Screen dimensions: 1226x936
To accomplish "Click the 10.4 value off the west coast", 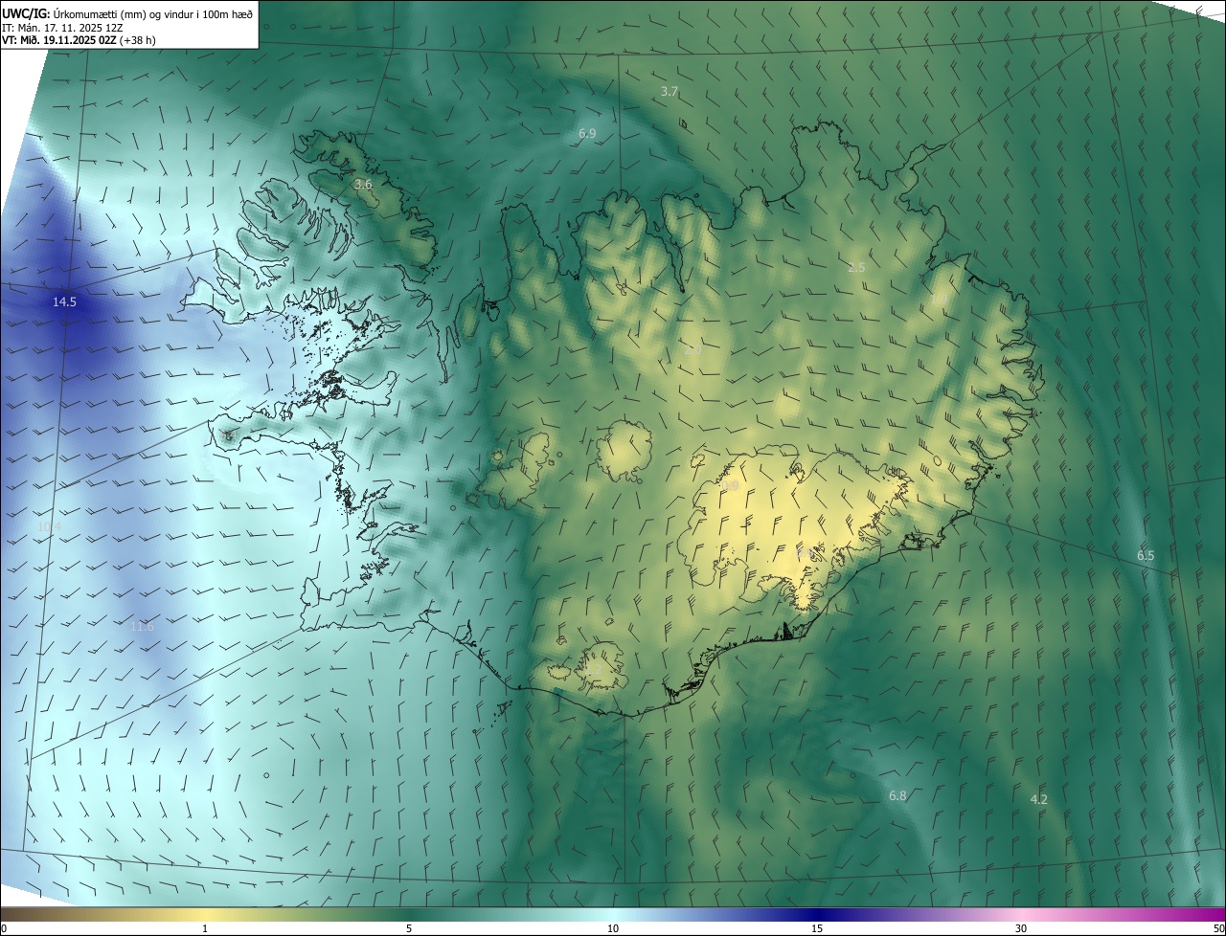I will [49, 526].
